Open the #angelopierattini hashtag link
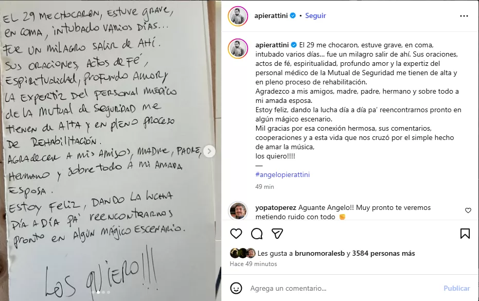The height and width of the screenshot is (301, 479). pos(282,174)
